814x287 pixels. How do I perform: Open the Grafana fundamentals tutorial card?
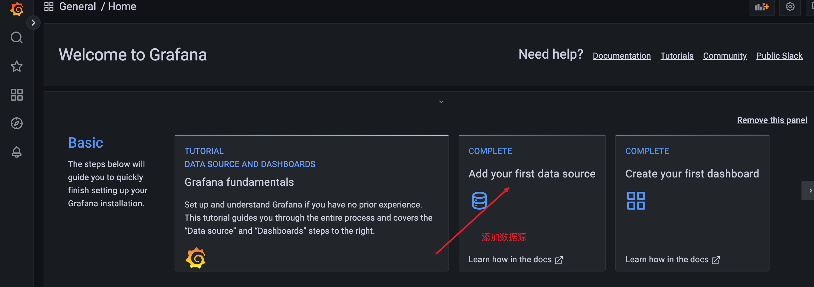coord(239,182)
